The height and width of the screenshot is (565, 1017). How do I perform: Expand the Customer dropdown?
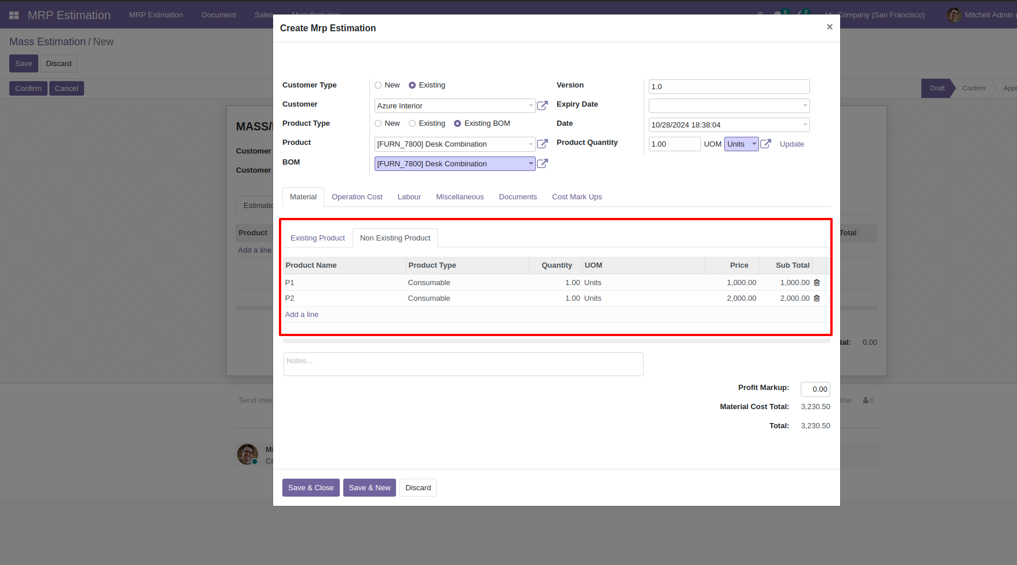531,105
